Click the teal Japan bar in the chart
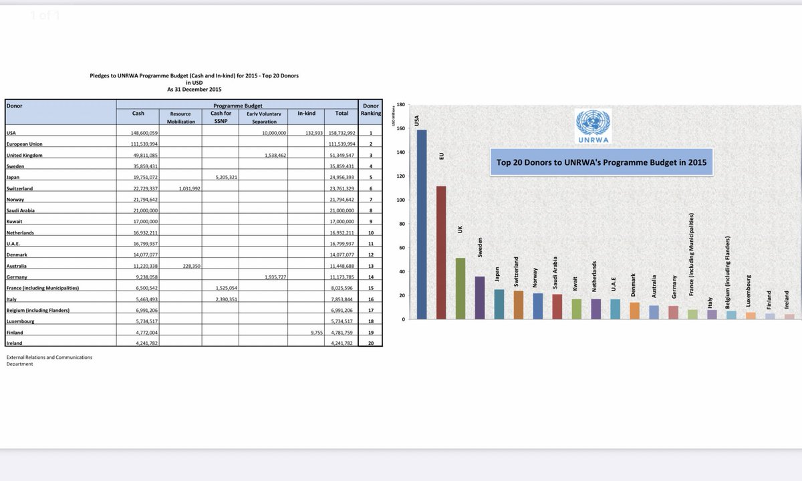The width and height of the screenshot is (802, 481). (499, 304)
